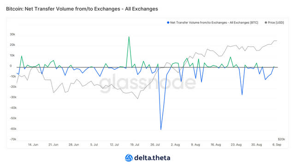
Task: Click the green spike peak near 19. Jul
Action: click(129, 37)
